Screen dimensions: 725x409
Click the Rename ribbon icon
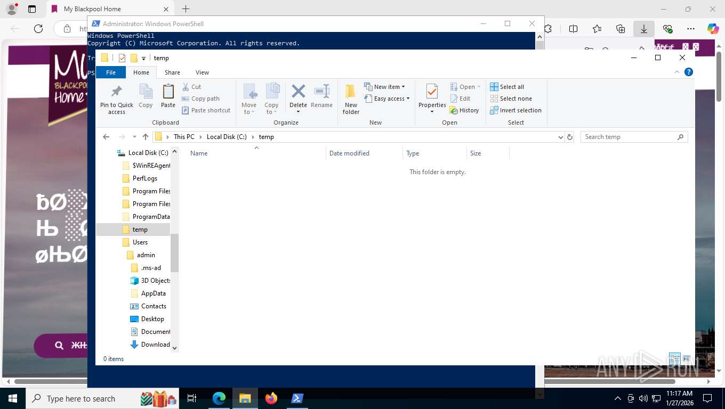[321, 96]
